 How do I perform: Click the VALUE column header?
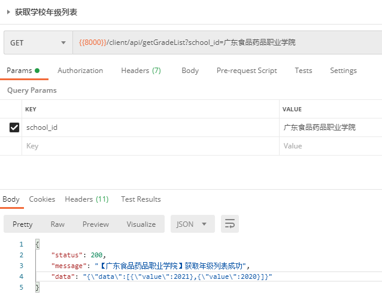pos(292,110)
